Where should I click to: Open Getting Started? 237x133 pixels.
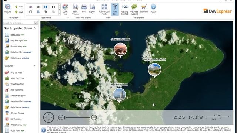[x=125, y=9]
